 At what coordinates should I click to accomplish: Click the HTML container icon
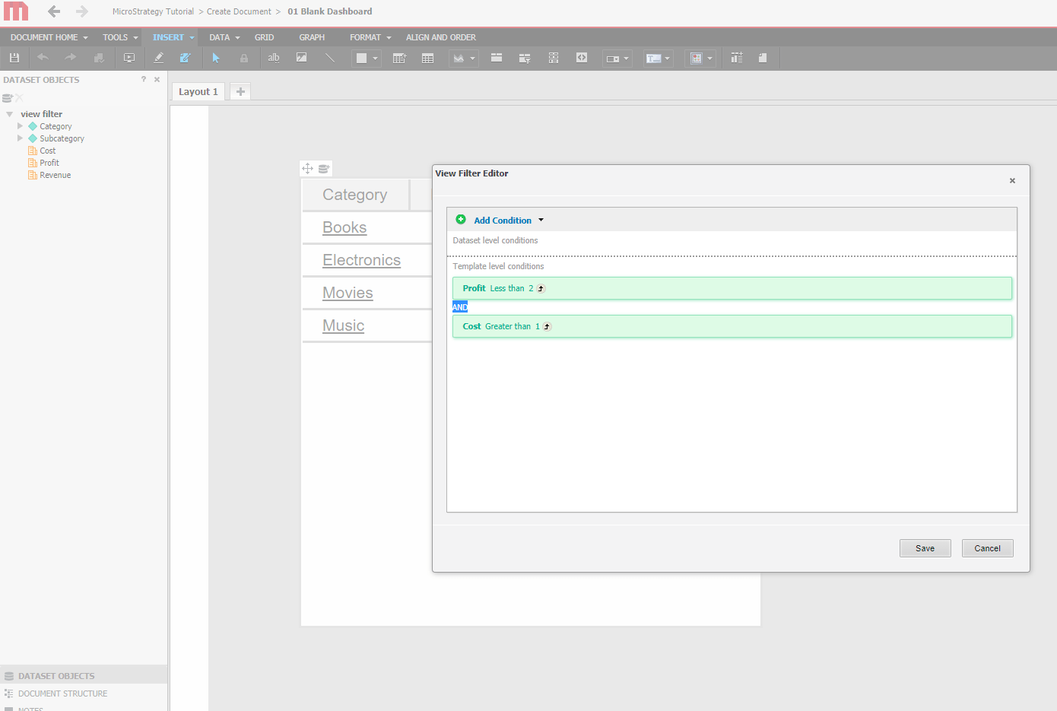[582, 58]
